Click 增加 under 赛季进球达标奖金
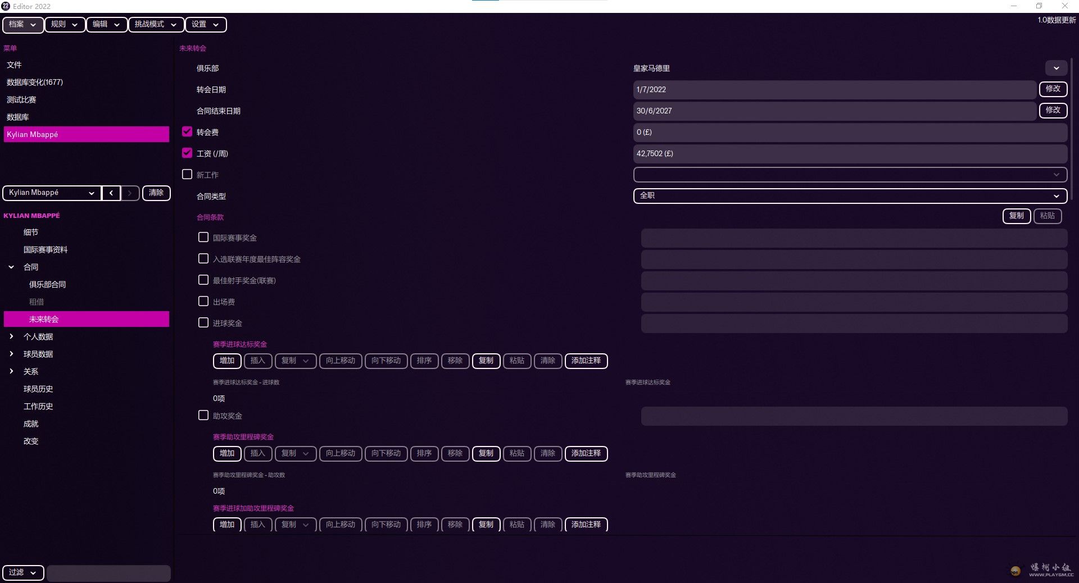Image resolution: width=1079 pixels, height=583 pixels. click(227, 361)
